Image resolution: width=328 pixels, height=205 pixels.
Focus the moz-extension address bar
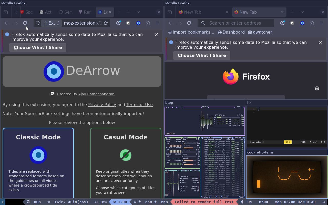82,23
